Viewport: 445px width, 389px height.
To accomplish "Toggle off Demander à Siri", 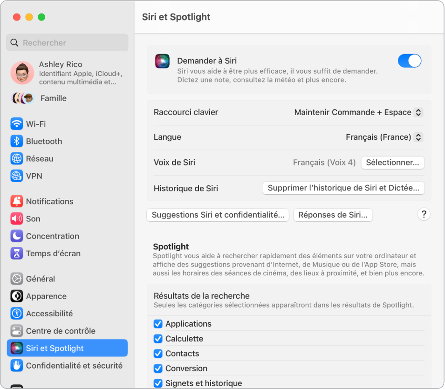I will pyautogui.click(x=409, y=61).
